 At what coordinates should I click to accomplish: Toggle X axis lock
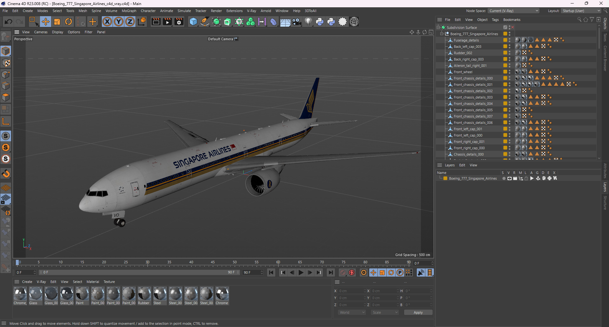pyautogui.click(x=107, y=22)
